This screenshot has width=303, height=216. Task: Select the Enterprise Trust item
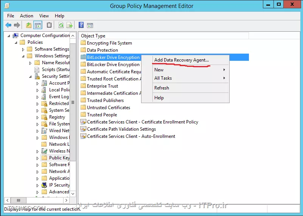[103, 86]
